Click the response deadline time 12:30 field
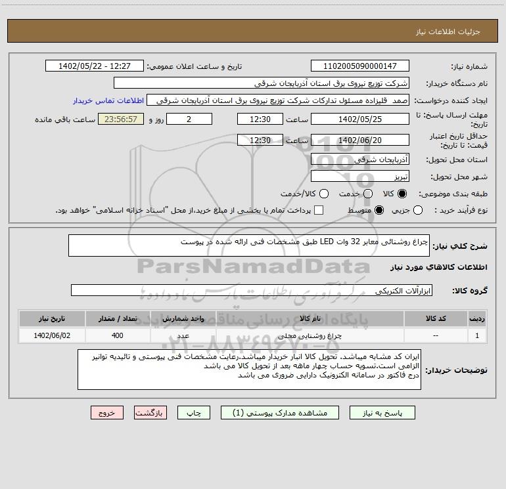The height and width of the screenshot is (489, 506). pyautogui.click(x=260, y=119)
